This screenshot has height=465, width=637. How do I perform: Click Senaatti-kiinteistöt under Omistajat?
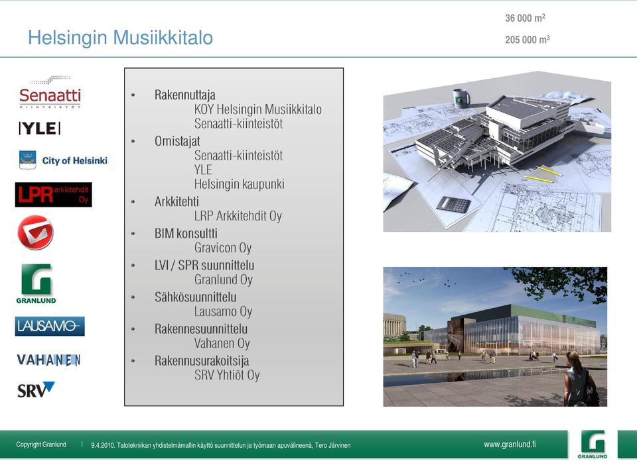click(x=238, y=155)
